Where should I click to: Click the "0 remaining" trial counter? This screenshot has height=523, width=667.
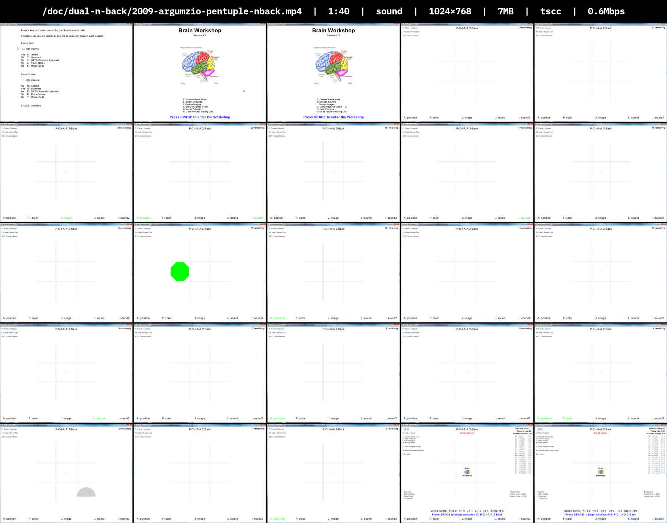pyautogui.click(x=391, y=429)
